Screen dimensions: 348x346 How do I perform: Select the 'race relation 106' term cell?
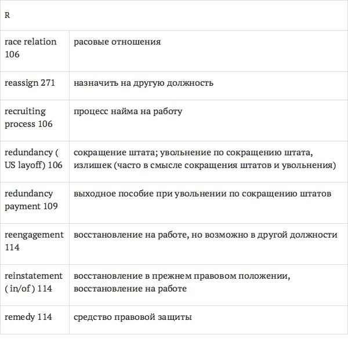30,48
